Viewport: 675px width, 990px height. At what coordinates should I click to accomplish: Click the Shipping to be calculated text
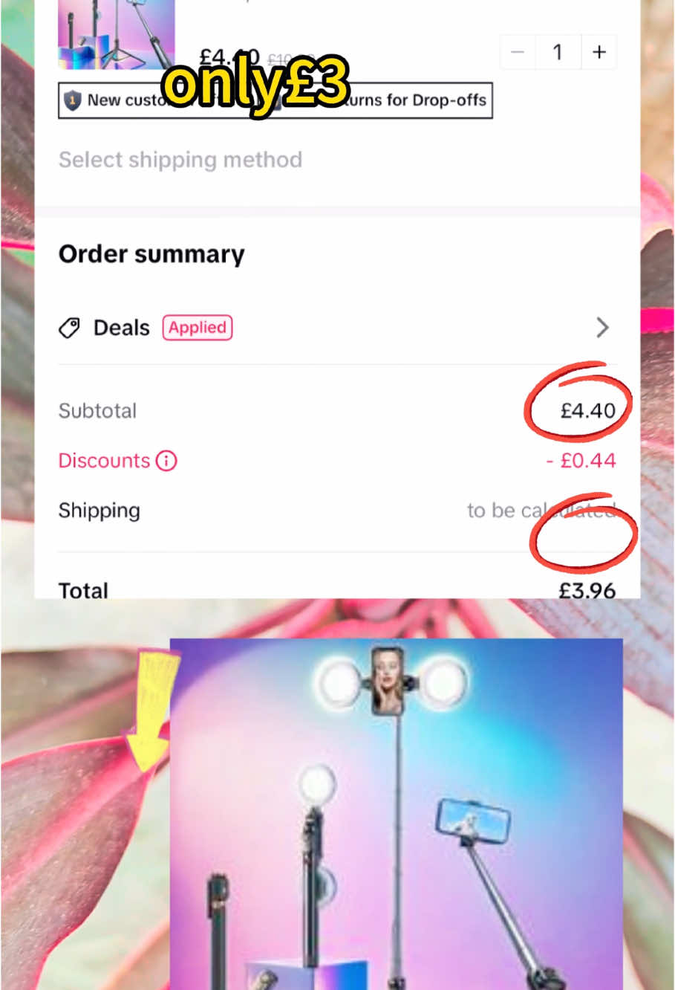(x=541, y=511)
